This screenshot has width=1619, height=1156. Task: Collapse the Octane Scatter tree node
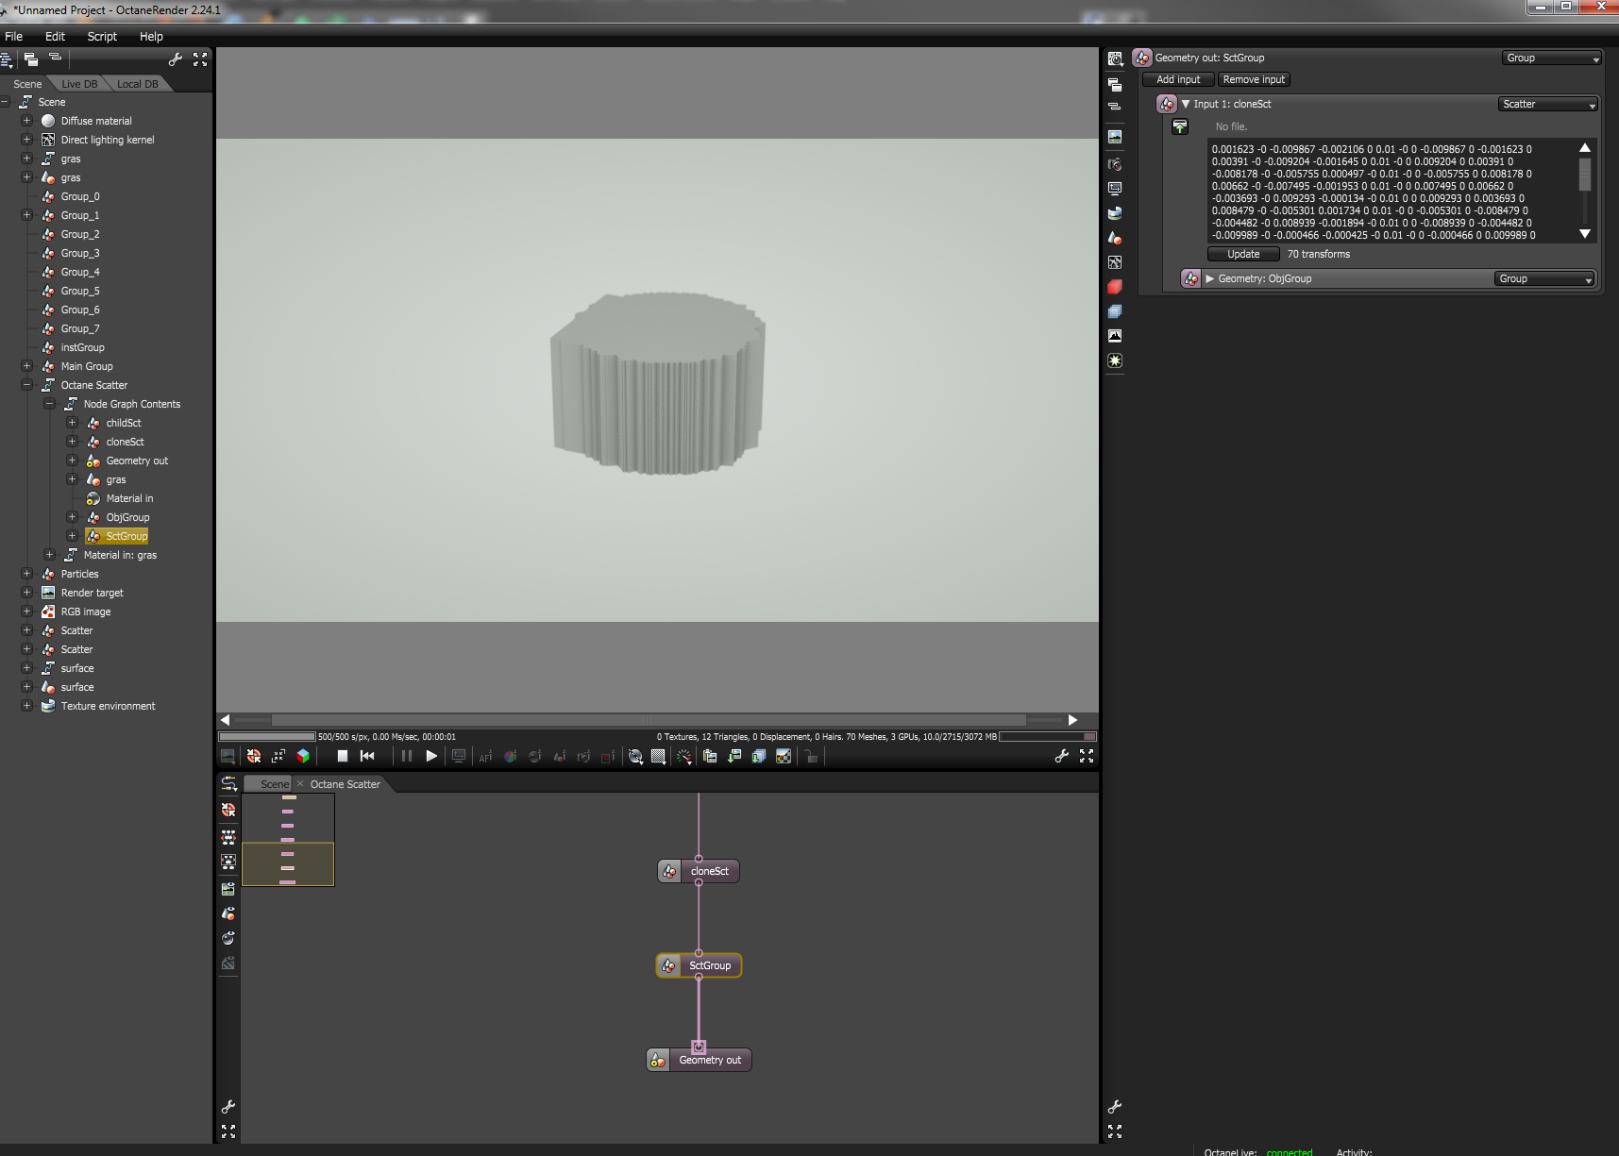(x=26, y=385)
